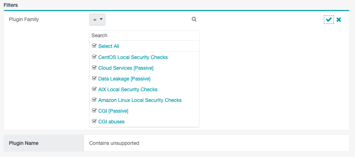Open the equals operator dropdown
The height and width of the screenshot is (157, 355).
point(97,20)
